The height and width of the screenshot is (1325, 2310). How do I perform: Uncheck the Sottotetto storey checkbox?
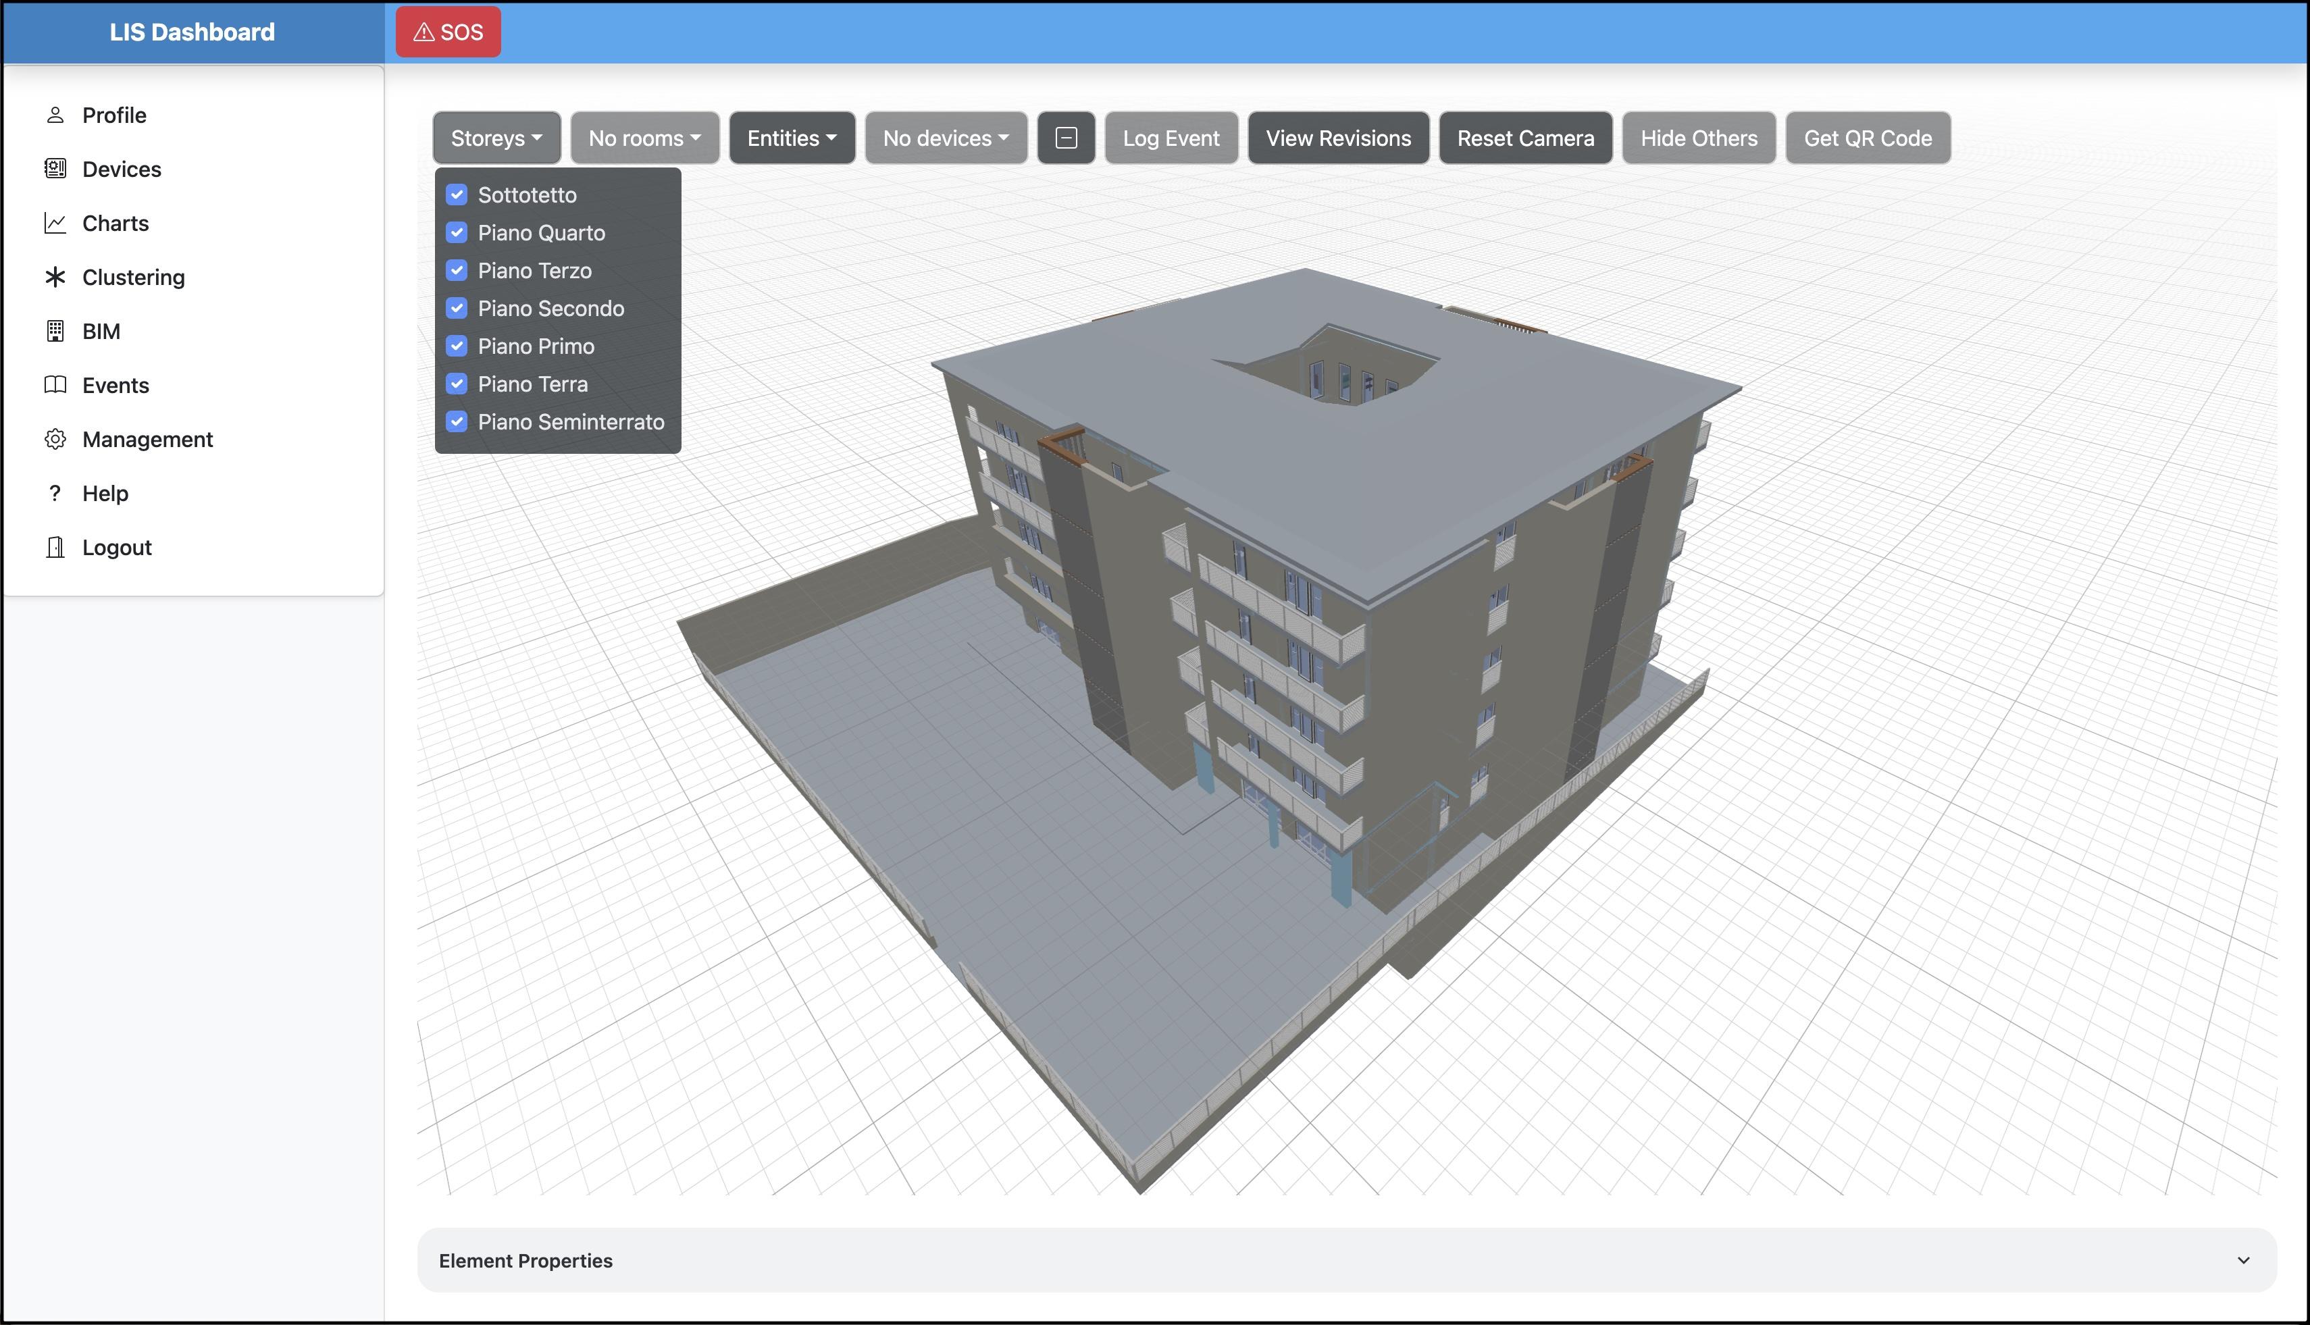pyautogui.click(x=457, y=194)
